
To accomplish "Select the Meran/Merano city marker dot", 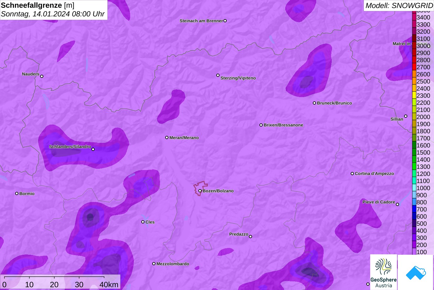I will 167,138.
